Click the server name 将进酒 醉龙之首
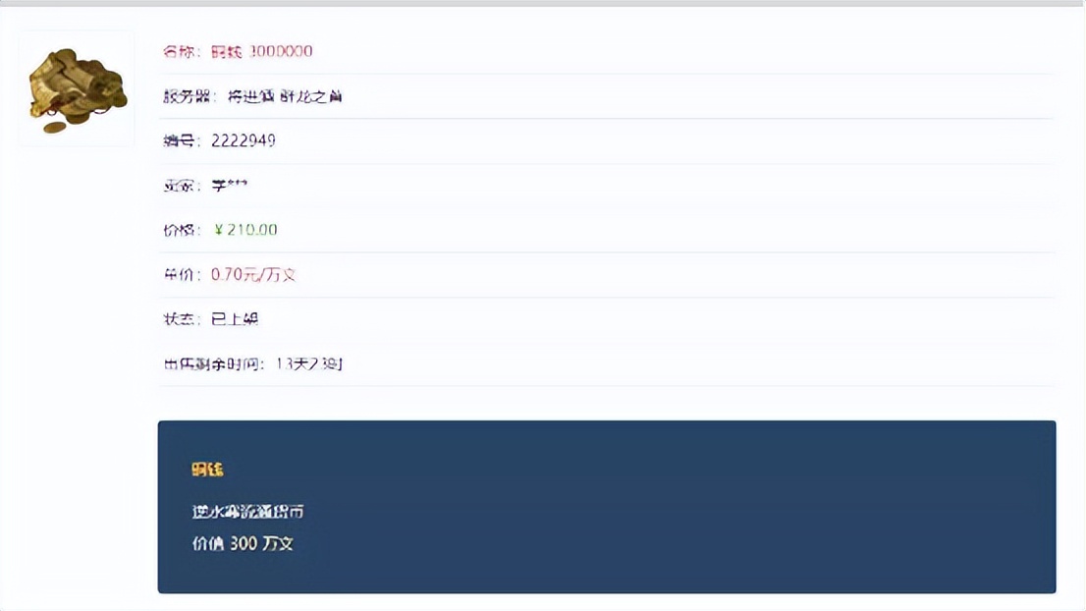1086x611 pixels. click(x=285, y=96)
